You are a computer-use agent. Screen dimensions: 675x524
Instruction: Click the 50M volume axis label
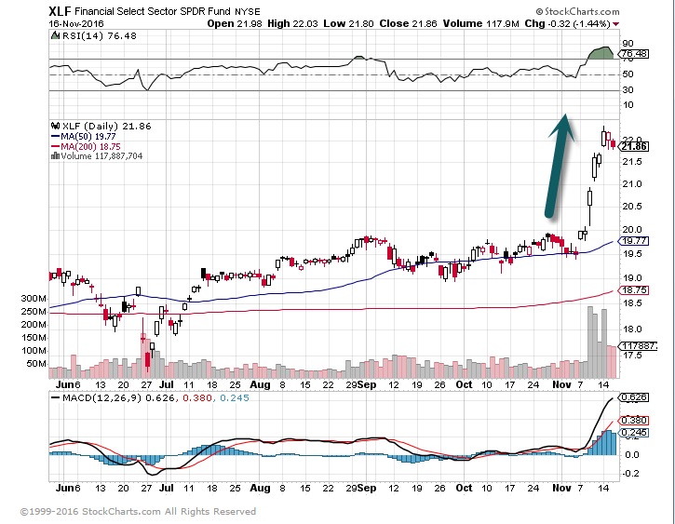tap(36, 364)
